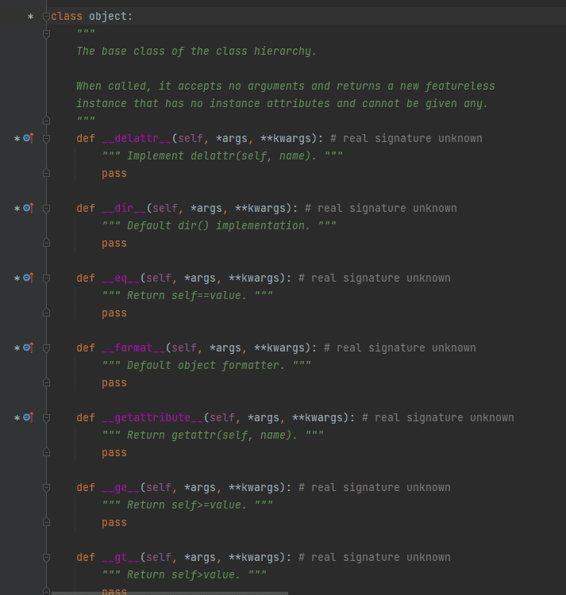Viewport: 566px width, 595px height.
Task: Collapse the __ge__ method fold marker
Action: [x=46, y=487]
